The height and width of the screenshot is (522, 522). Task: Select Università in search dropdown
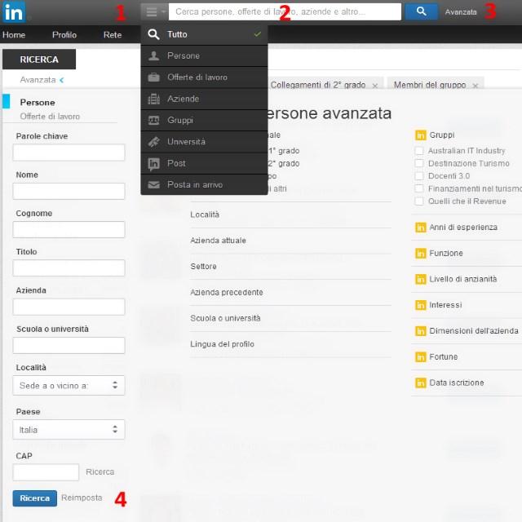(x=204, y=142)
